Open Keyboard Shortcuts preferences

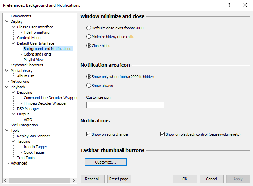(x=27, y=65)
